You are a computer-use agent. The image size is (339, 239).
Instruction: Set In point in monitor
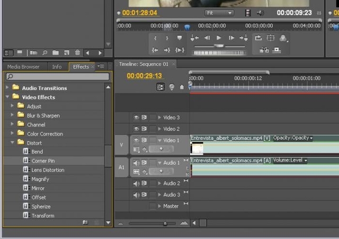click(x=155, y=38)
